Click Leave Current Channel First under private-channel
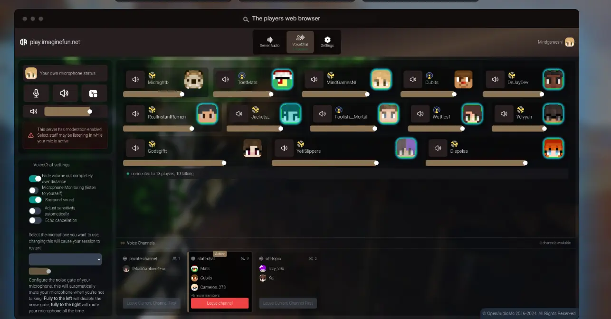611x319 pixels. point(152,303)
